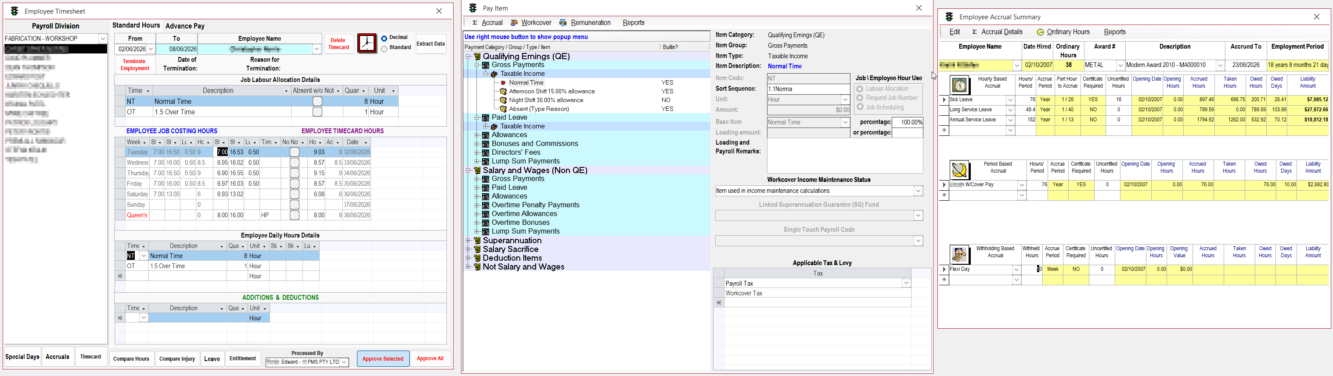Click the Delete Timecard button

339,44
